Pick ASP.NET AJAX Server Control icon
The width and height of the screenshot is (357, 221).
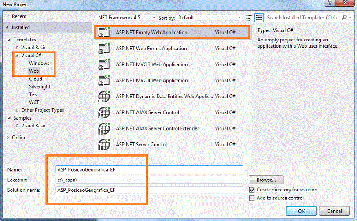click(104, 112)
